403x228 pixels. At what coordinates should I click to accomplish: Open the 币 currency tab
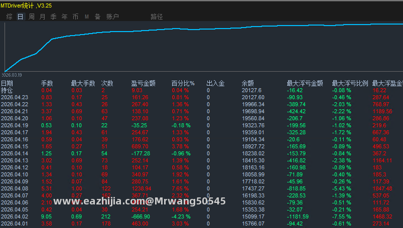[76, 17]
